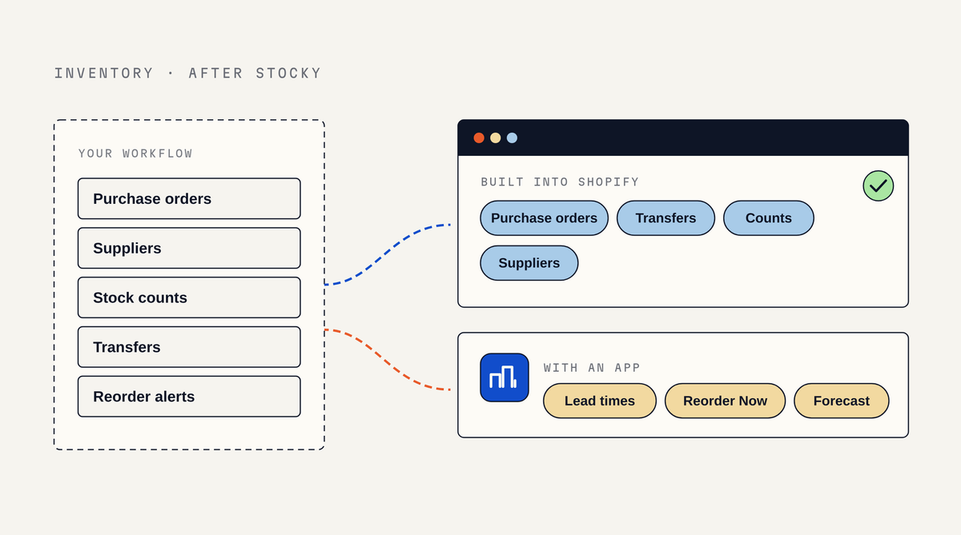Click the Built into Shopify label

coord(561,182)
